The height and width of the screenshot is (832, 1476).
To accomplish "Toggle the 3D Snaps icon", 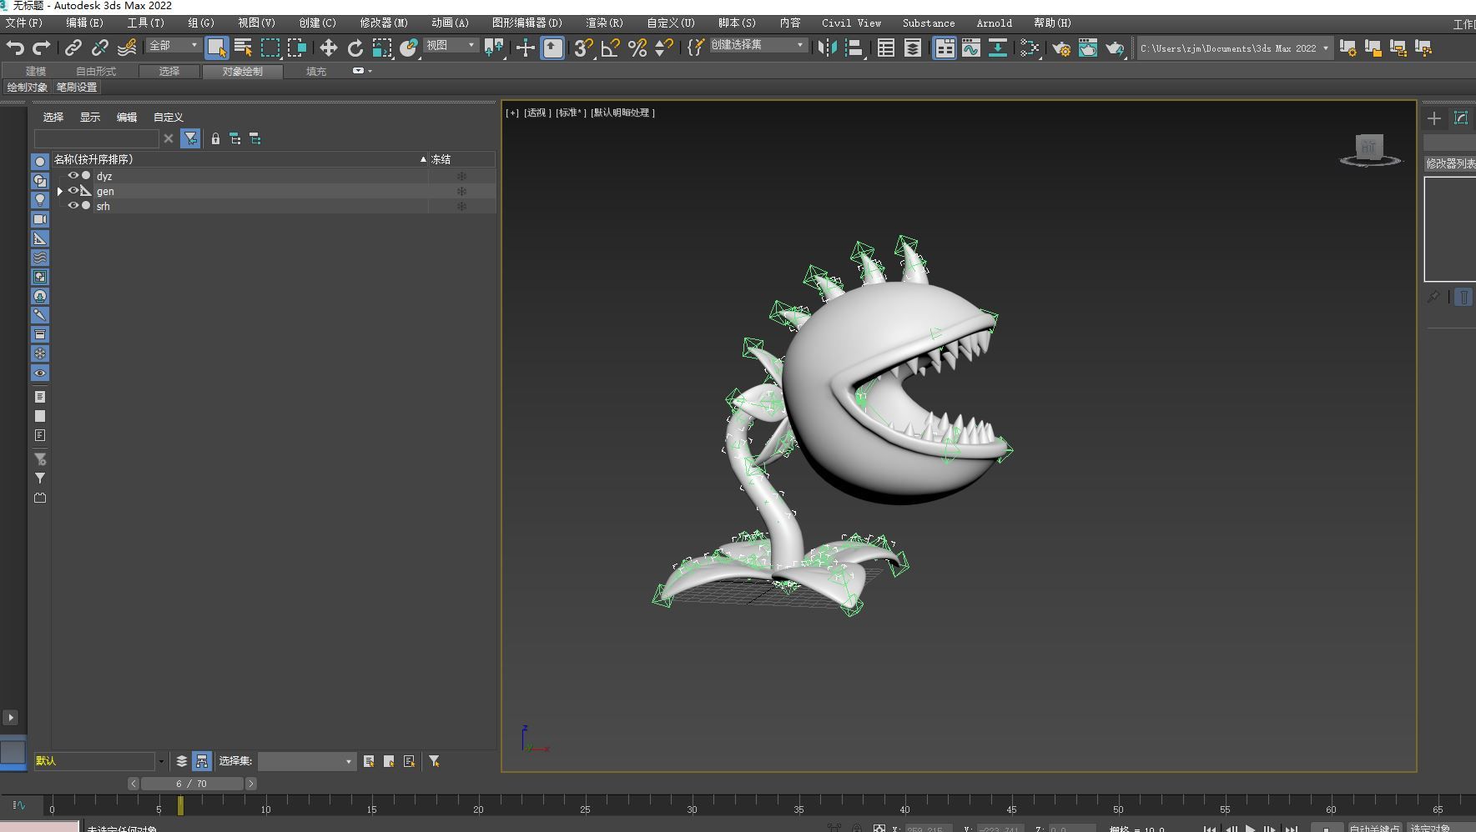I will pyautogui.click(x=583, y=48).
